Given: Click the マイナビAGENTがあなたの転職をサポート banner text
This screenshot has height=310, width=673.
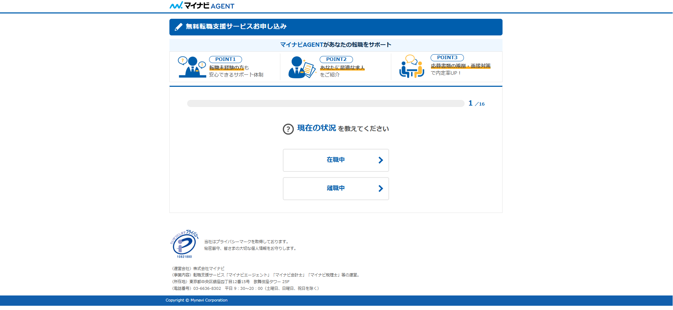Looking at the screenshot, I should click(336, 45).
